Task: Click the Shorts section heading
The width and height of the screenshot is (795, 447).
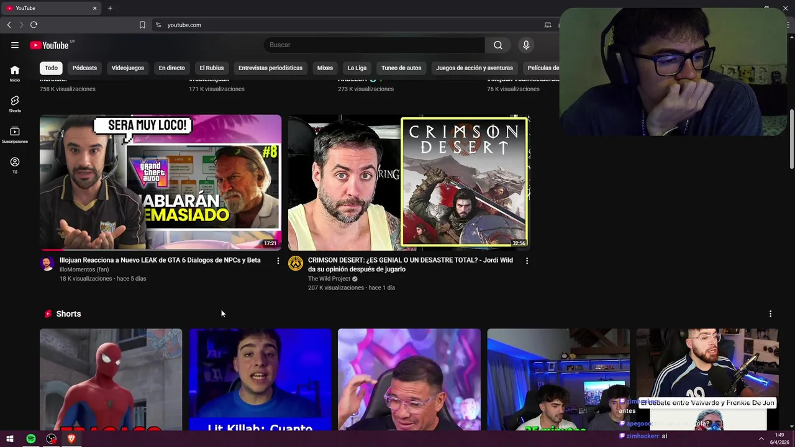Action: click(68, 314)
